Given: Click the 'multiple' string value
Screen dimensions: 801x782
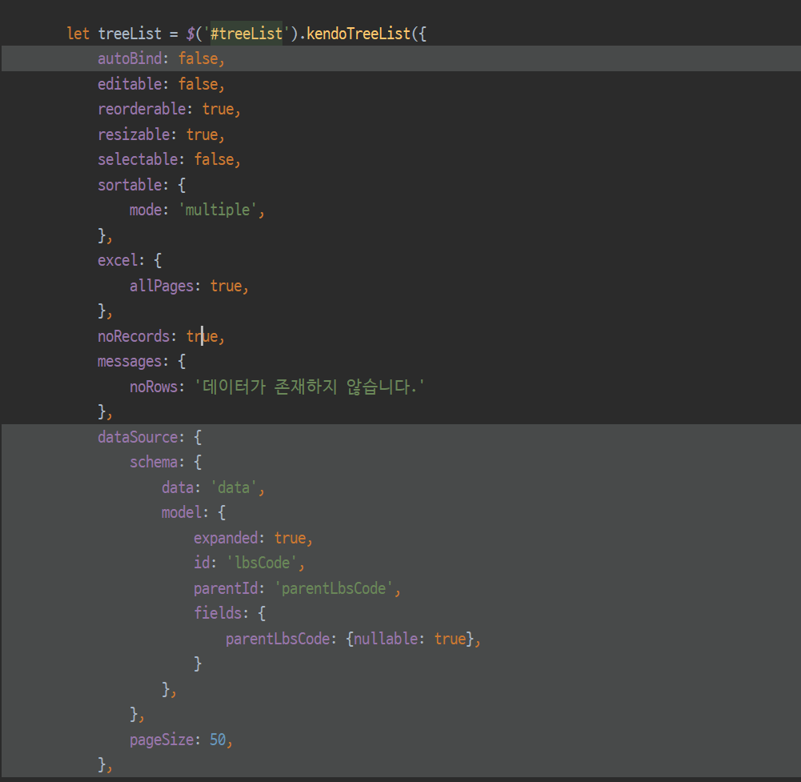Looking at the screenshot, I should tap(218, 210).
